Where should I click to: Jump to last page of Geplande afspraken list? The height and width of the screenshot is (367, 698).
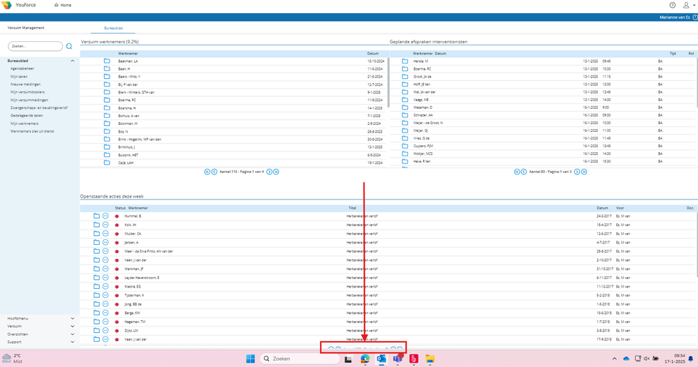click(584, 172)
